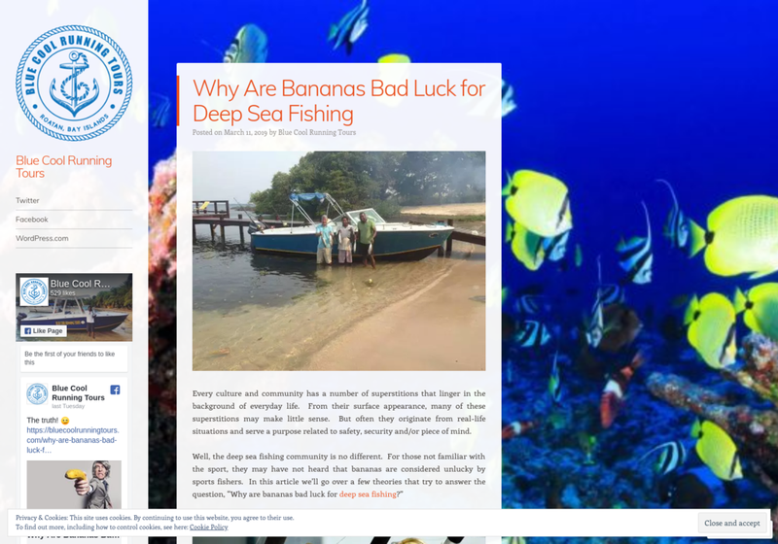Open the article title about bananas
The image size is (778, 544).
click(338, 101)
